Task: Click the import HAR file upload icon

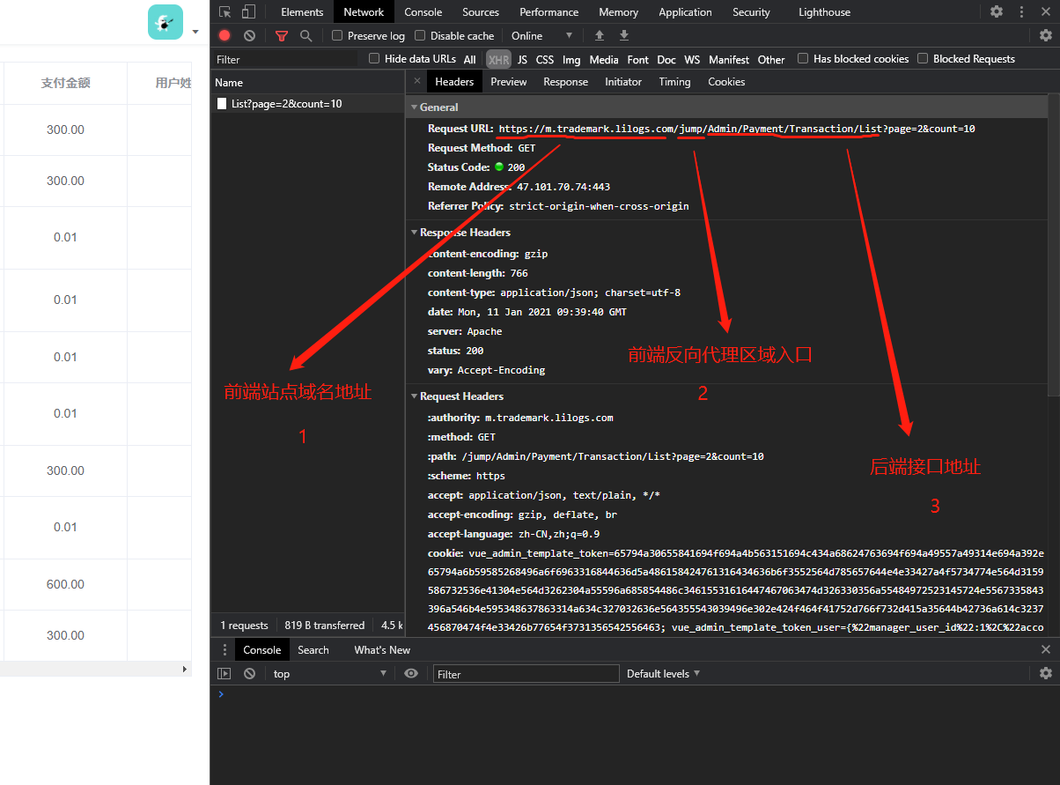Action: tap(600, 35)
